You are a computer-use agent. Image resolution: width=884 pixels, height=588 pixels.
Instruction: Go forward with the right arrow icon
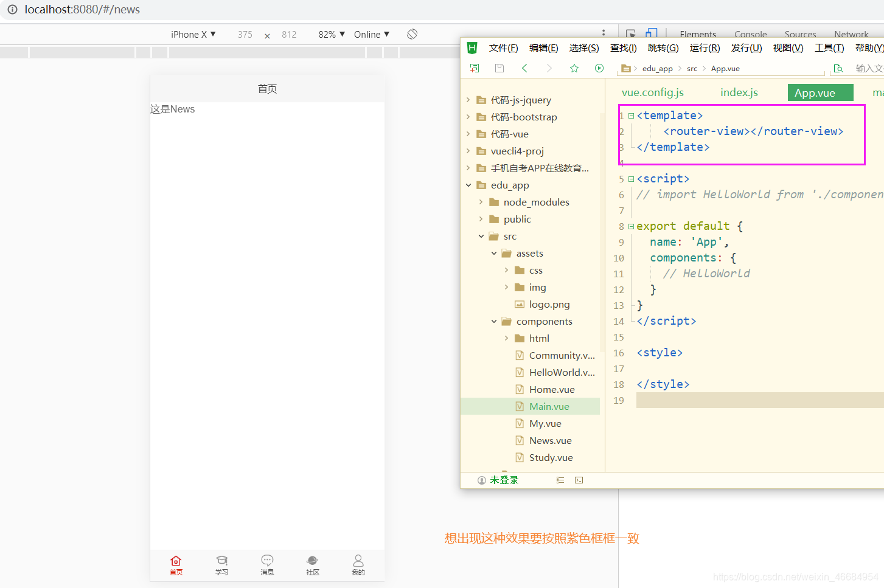tap(549, 68)
